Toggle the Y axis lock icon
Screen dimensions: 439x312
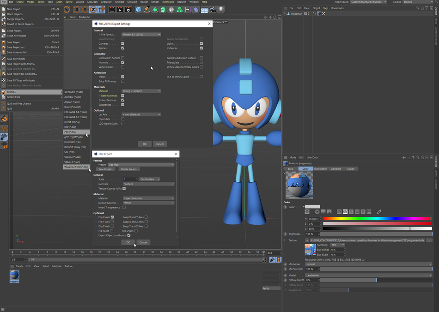[85, 10]
